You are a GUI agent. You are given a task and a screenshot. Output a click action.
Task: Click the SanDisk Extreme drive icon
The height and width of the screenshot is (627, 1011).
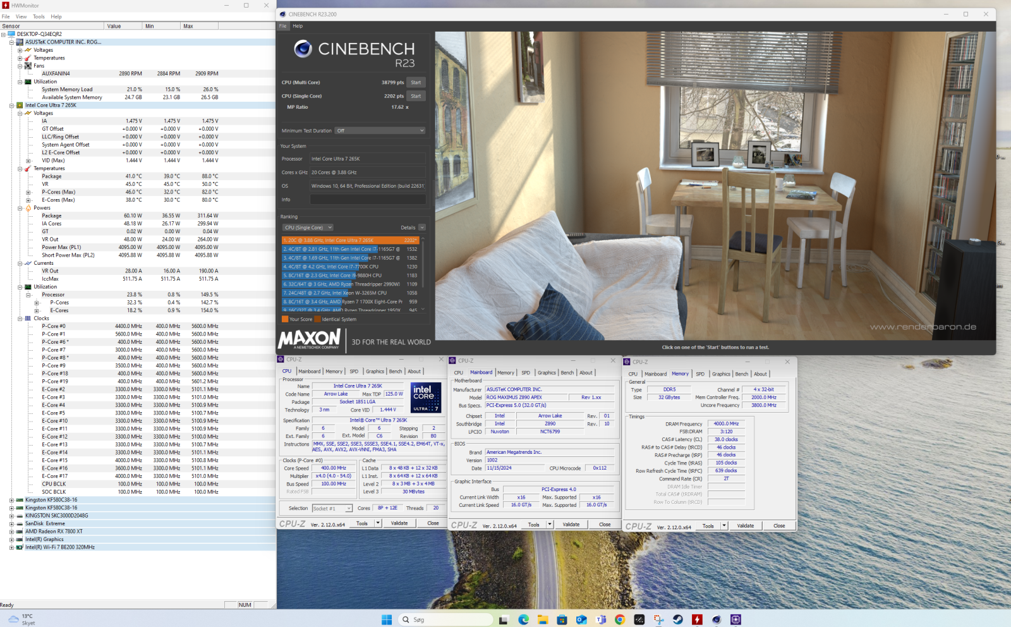20,523
